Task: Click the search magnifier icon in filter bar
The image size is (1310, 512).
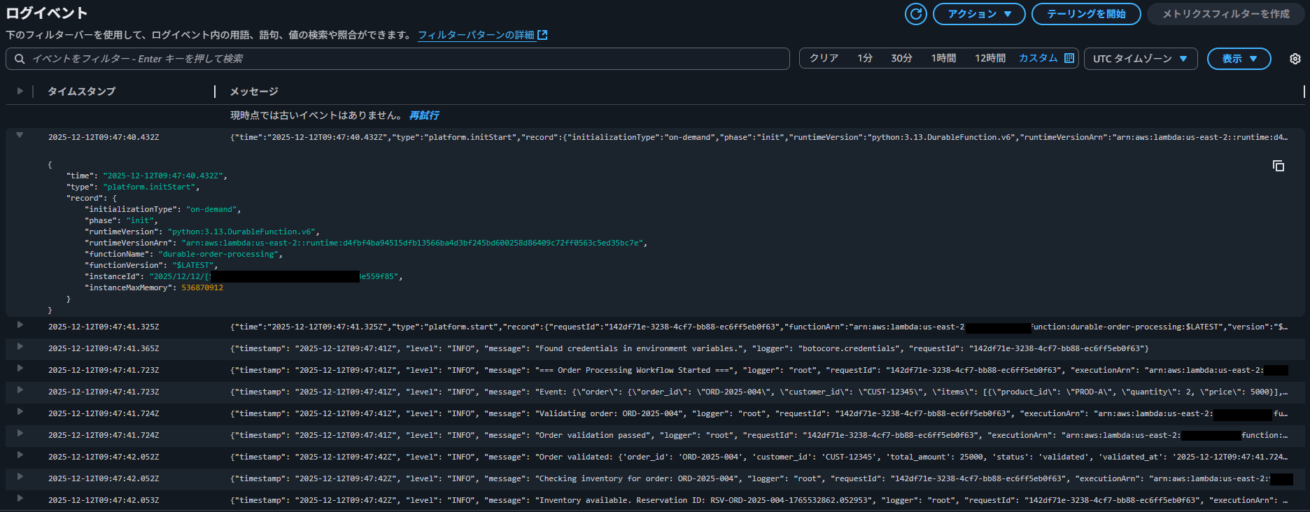Action: tap(20, 59)
